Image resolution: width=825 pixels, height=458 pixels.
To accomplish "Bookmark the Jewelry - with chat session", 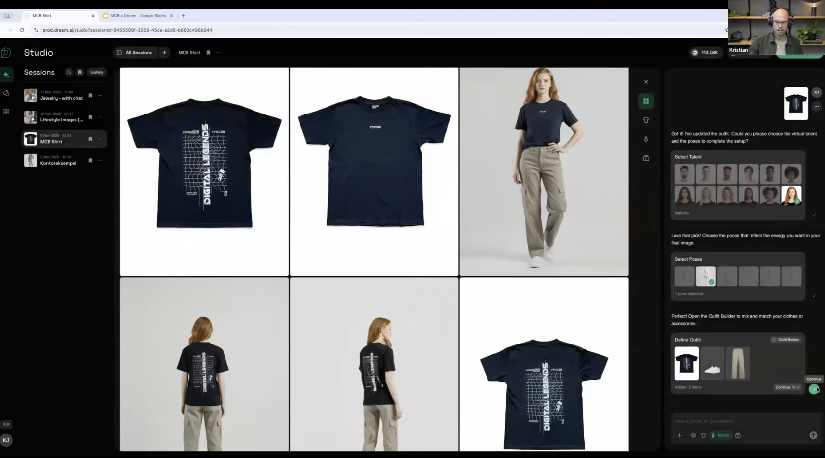I will click(90, 96).
